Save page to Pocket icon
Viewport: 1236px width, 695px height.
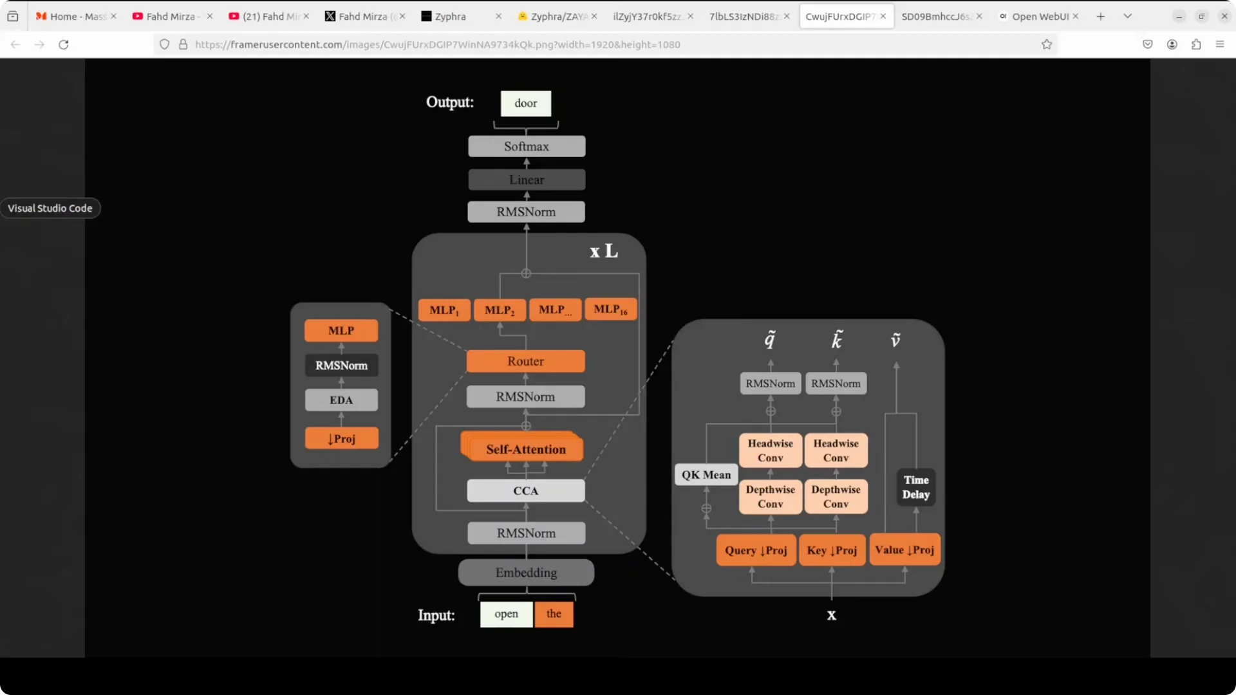pos(1148,44)
